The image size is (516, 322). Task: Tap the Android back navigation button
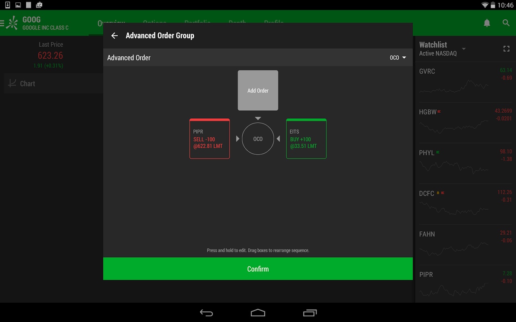point(206,313)
